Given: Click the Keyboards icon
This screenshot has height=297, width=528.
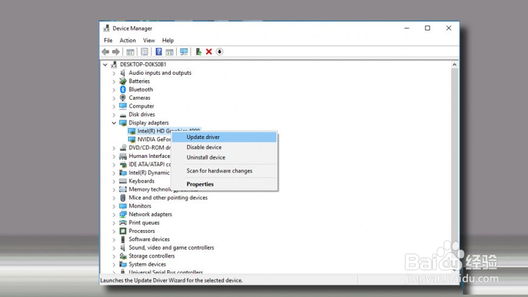Looking at the screenshot, I should (x=123, y=181).
